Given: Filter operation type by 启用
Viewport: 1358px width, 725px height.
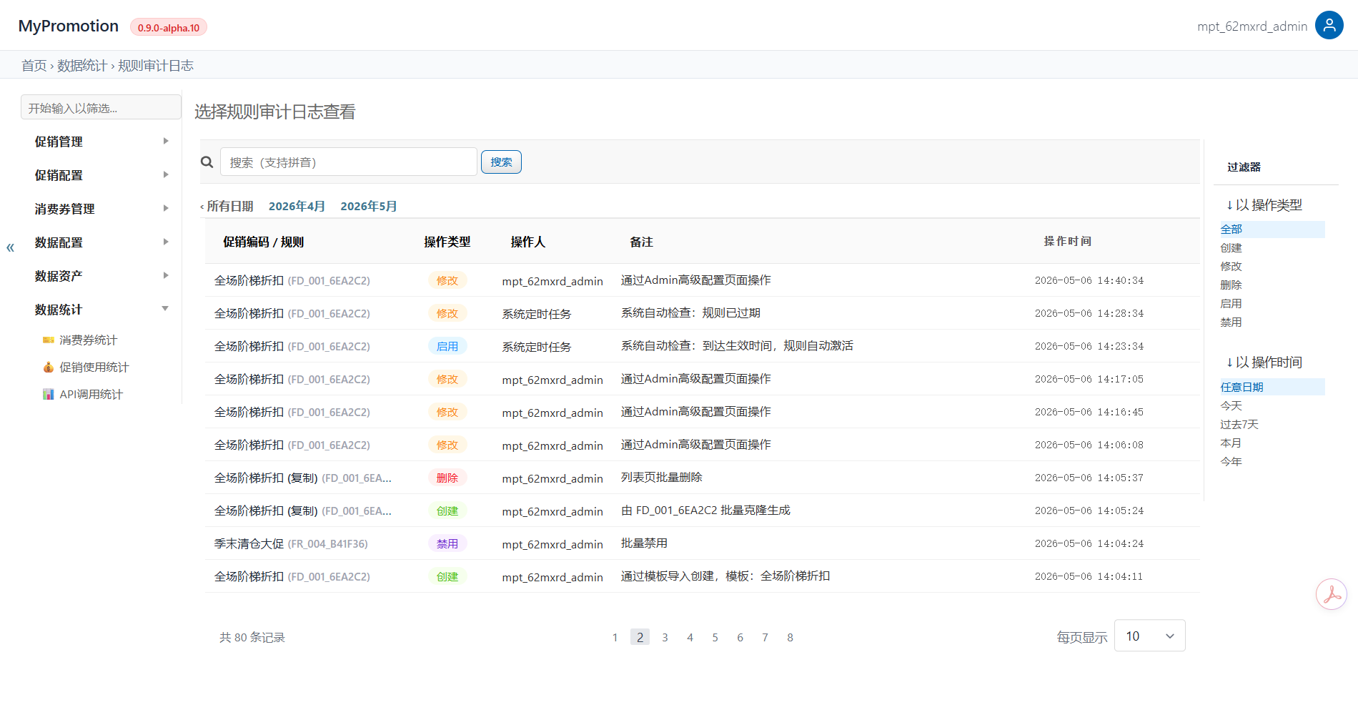Looking at the screenshot, I should coord(1231,304).
